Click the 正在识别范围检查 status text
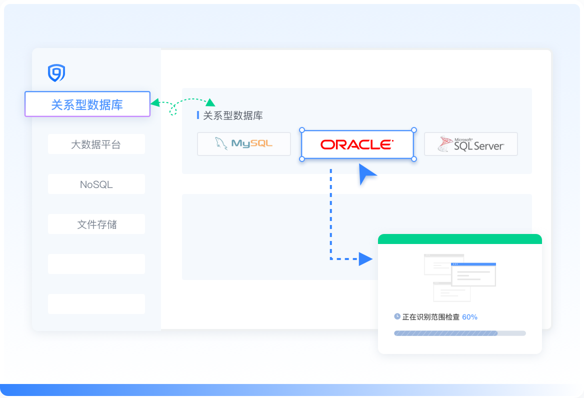Viewport: 584px width, 398px height. [x=430, y=317]
